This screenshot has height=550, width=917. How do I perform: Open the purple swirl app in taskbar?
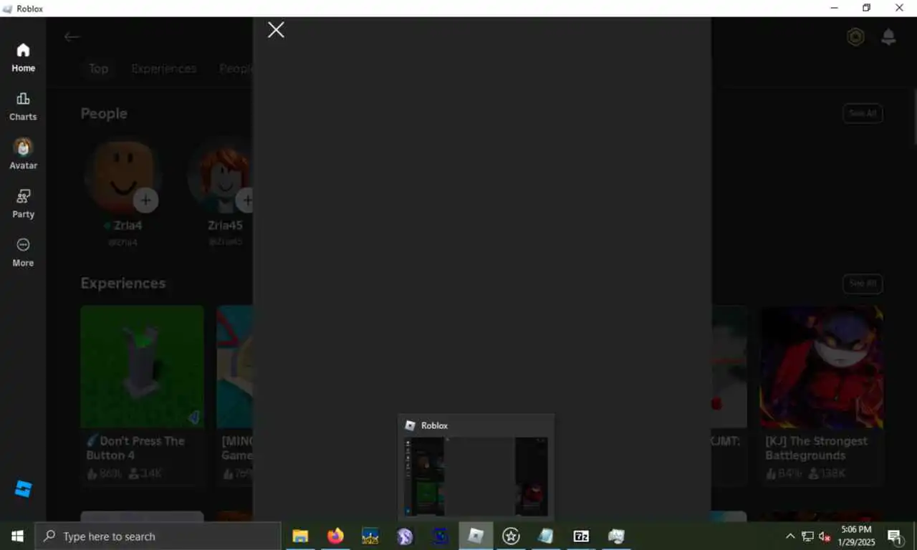point(405,536)
